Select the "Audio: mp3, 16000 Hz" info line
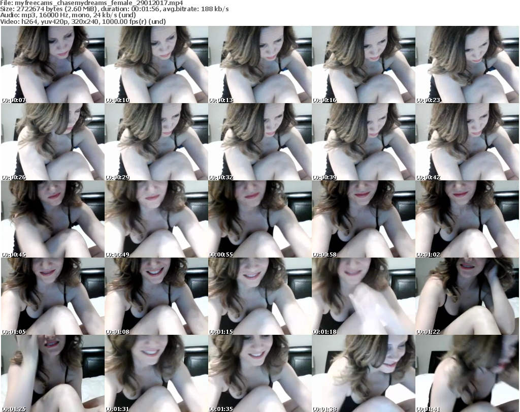Image resolution: width=520 pixels, height=412 pixels. coord(68,15)
